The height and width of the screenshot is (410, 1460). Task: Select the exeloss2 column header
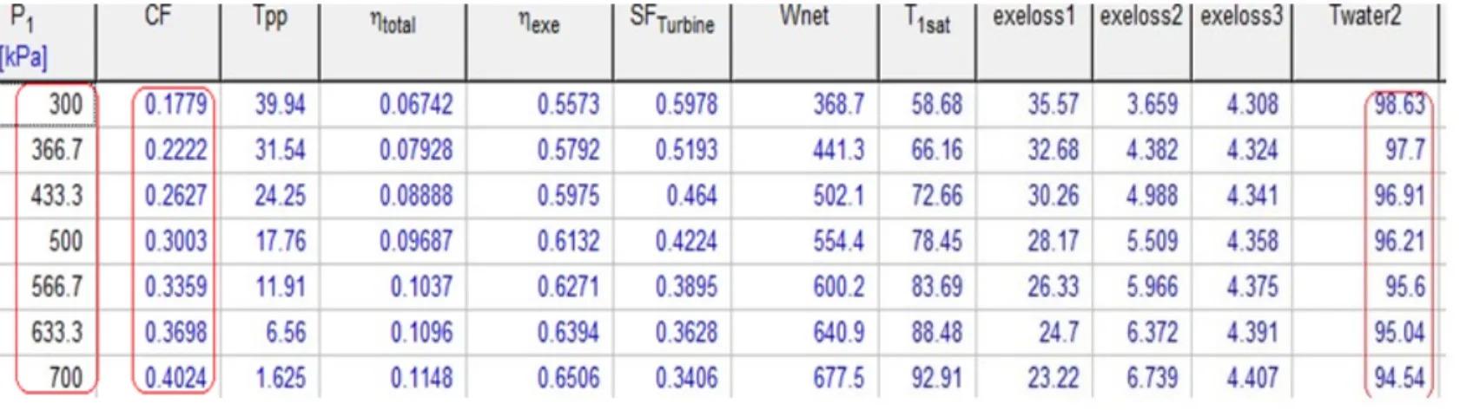pyautogui.click(x=1141, y=41)
